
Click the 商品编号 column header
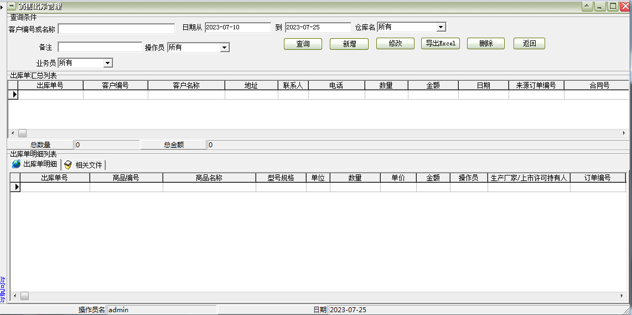coord(126,178)
